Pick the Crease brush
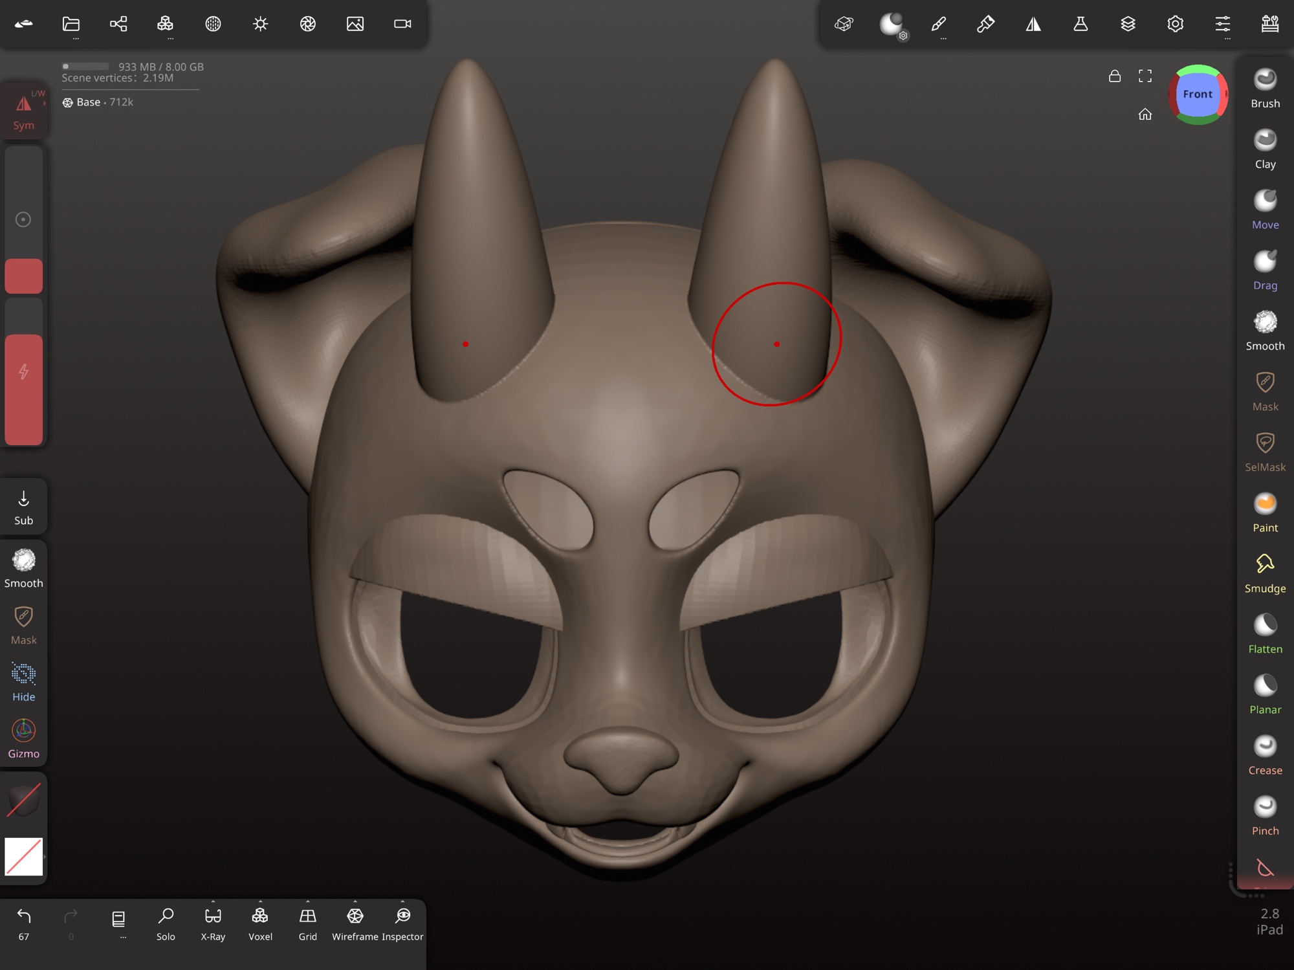The height and width of the screenshot is (970, 1294). tap(1264, 755)
